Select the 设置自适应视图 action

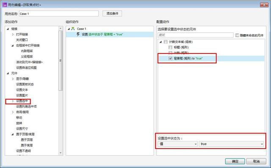[x=26, y=68]
